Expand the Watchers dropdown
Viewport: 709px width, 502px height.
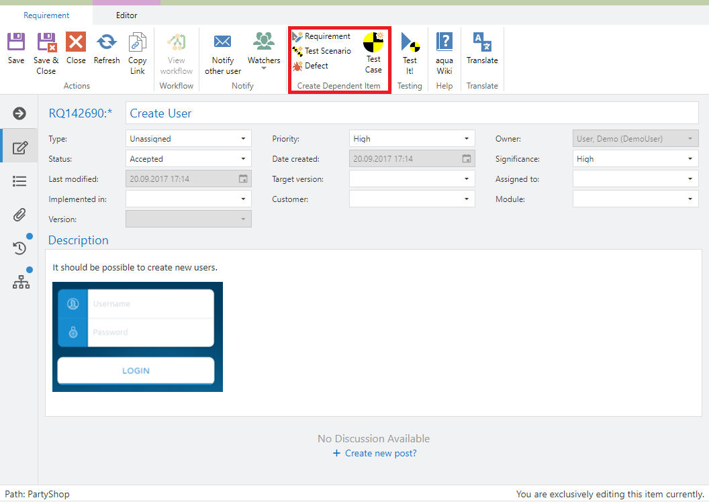tap(264, 67)
